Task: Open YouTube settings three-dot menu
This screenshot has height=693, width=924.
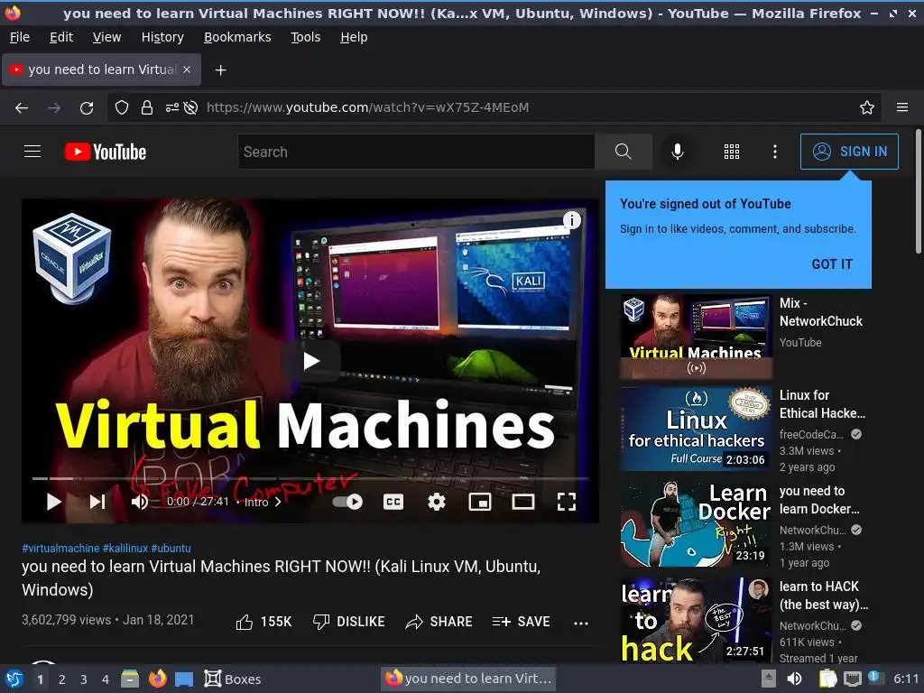Action: click(x=775, y=152)
